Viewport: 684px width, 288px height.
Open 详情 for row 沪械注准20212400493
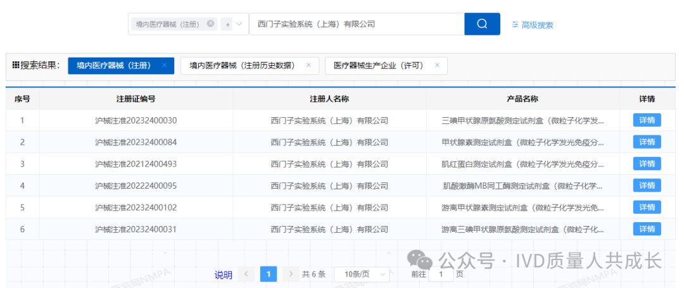click(647, 164)
